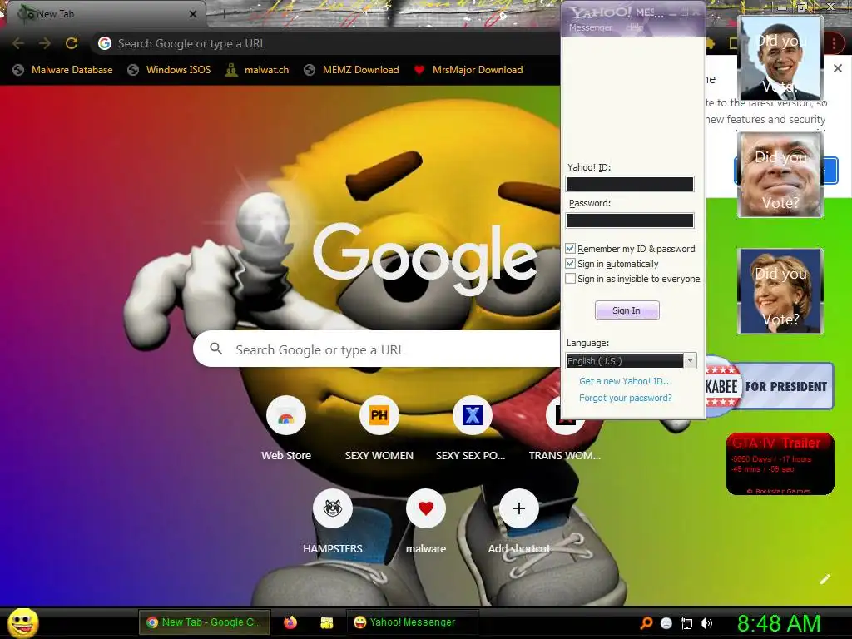This screenshot has width=852, height=639.
Task: Click Add shortcut plus button
Action: coord(519,508)
